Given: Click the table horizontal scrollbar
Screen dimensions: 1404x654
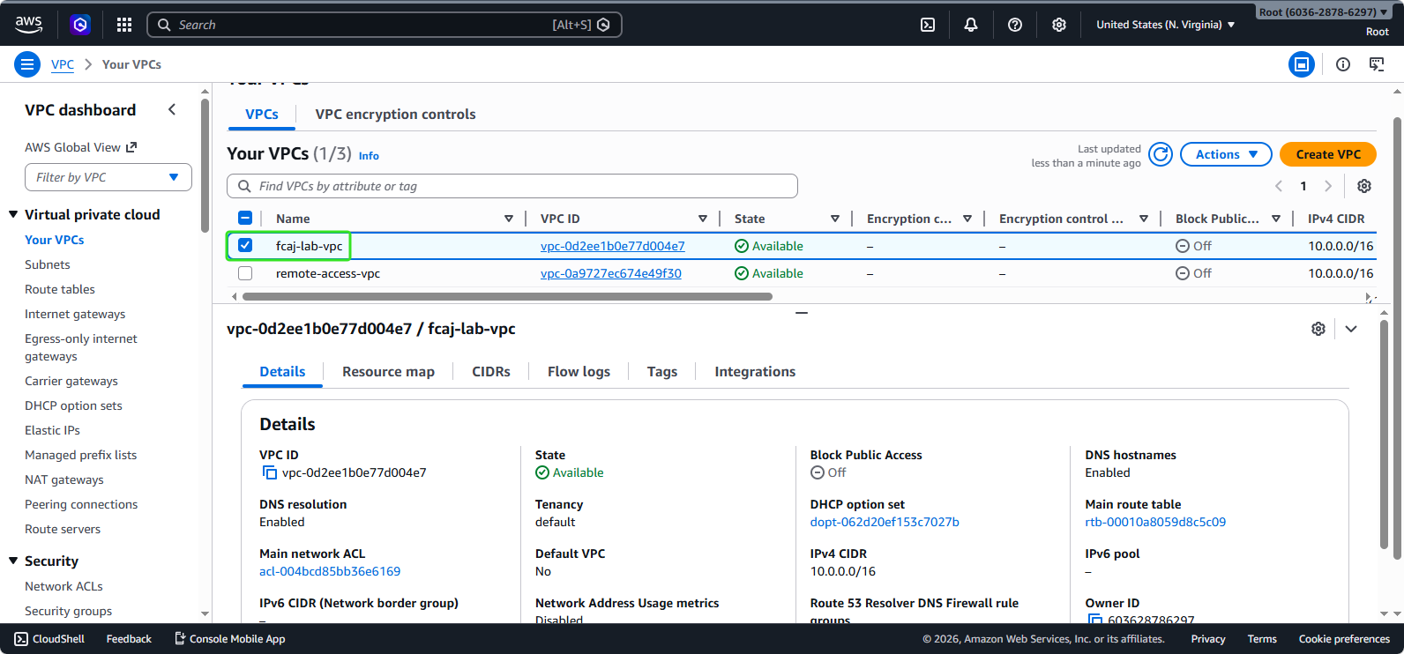Looking at the screenshot, I should (x=507, y=297).
